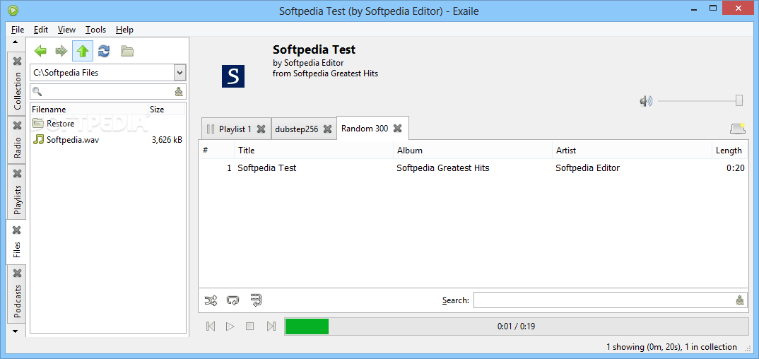Click the Softpedia album cover art
The image size is (759, 359).
pos(233,76)
